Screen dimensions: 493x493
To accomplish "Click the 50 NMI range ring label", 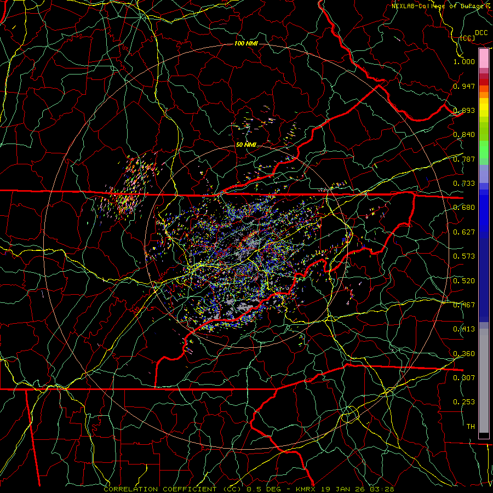I will (x=246, y=145).
